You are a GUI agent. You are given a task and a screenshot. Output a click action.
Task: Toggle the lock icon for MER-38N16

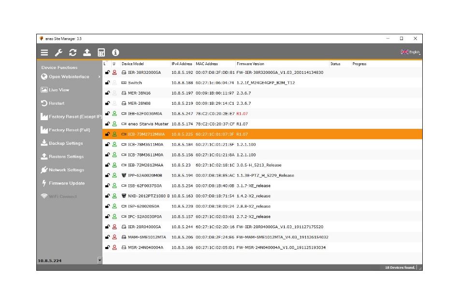(x=107, y=93)
